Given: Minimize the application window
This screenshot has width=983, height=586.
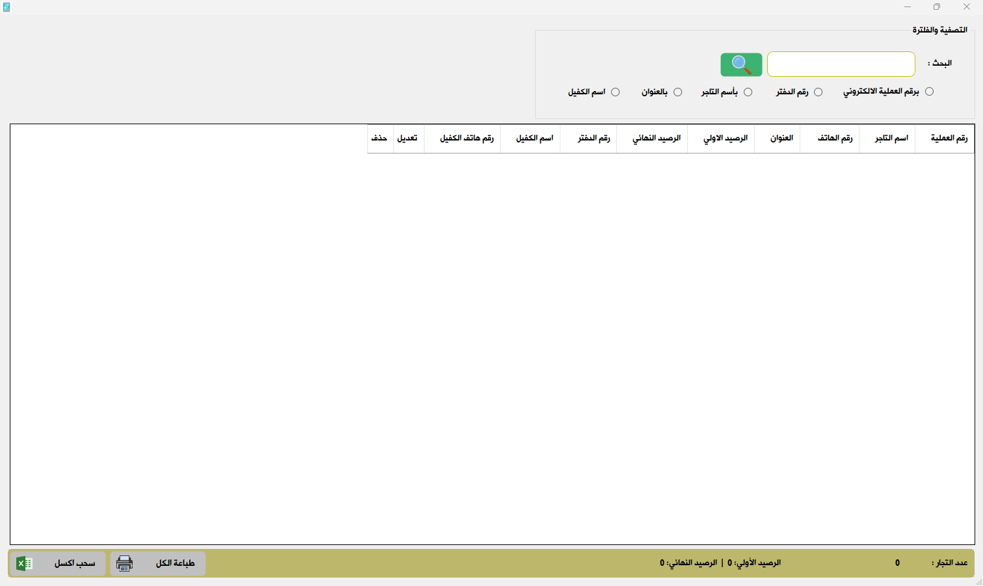Looking at the screenshot, I should 908,7.
